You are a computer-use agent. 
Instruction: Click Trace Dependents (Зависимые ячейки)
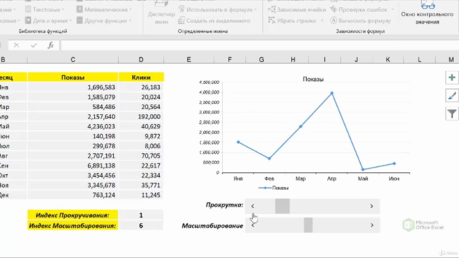297,9
